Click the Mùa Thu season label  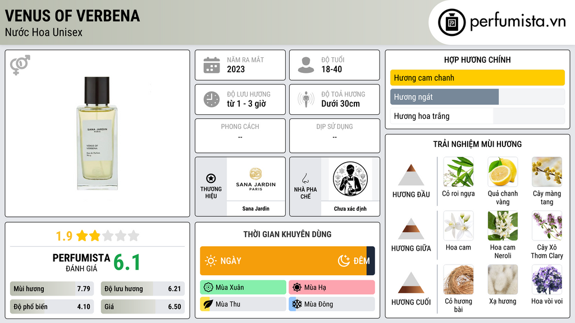228,304
